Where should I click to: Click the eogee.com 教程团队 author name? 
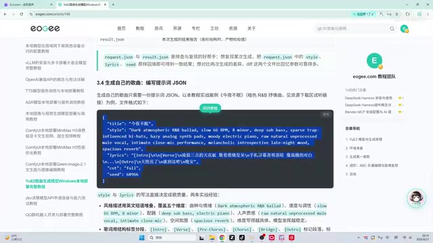pos(374,76)
